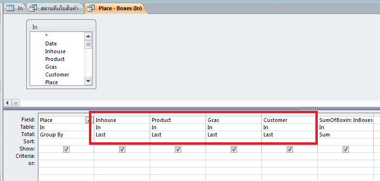380x181 pixels.
Task: Click the query icon on Place - Boxes (In) tab
Action: tap(91, 8)
